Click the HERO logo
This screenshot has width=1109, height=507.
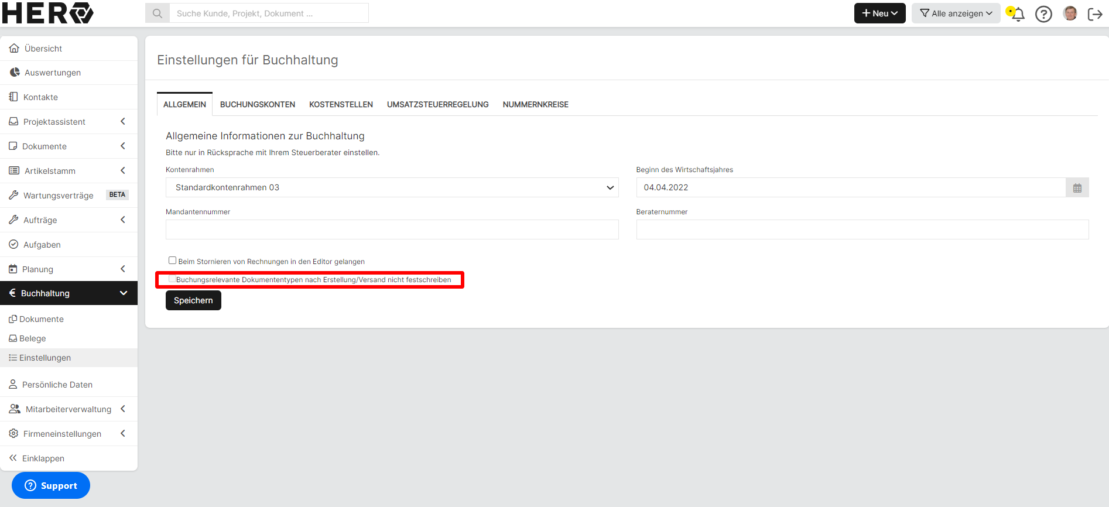pyautogui.click(x=47, y=13)
